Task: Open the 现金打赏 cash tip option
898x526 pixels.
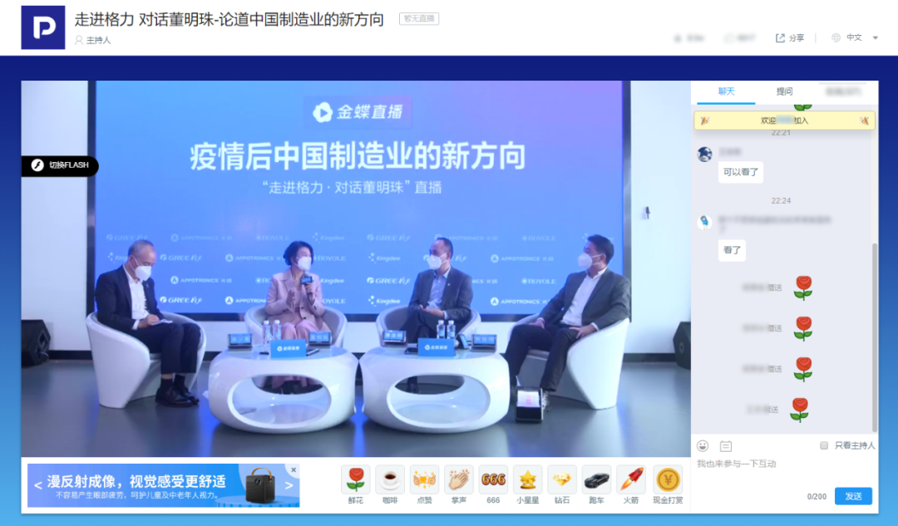Action: pyautogui.click(x=668, y=480)
